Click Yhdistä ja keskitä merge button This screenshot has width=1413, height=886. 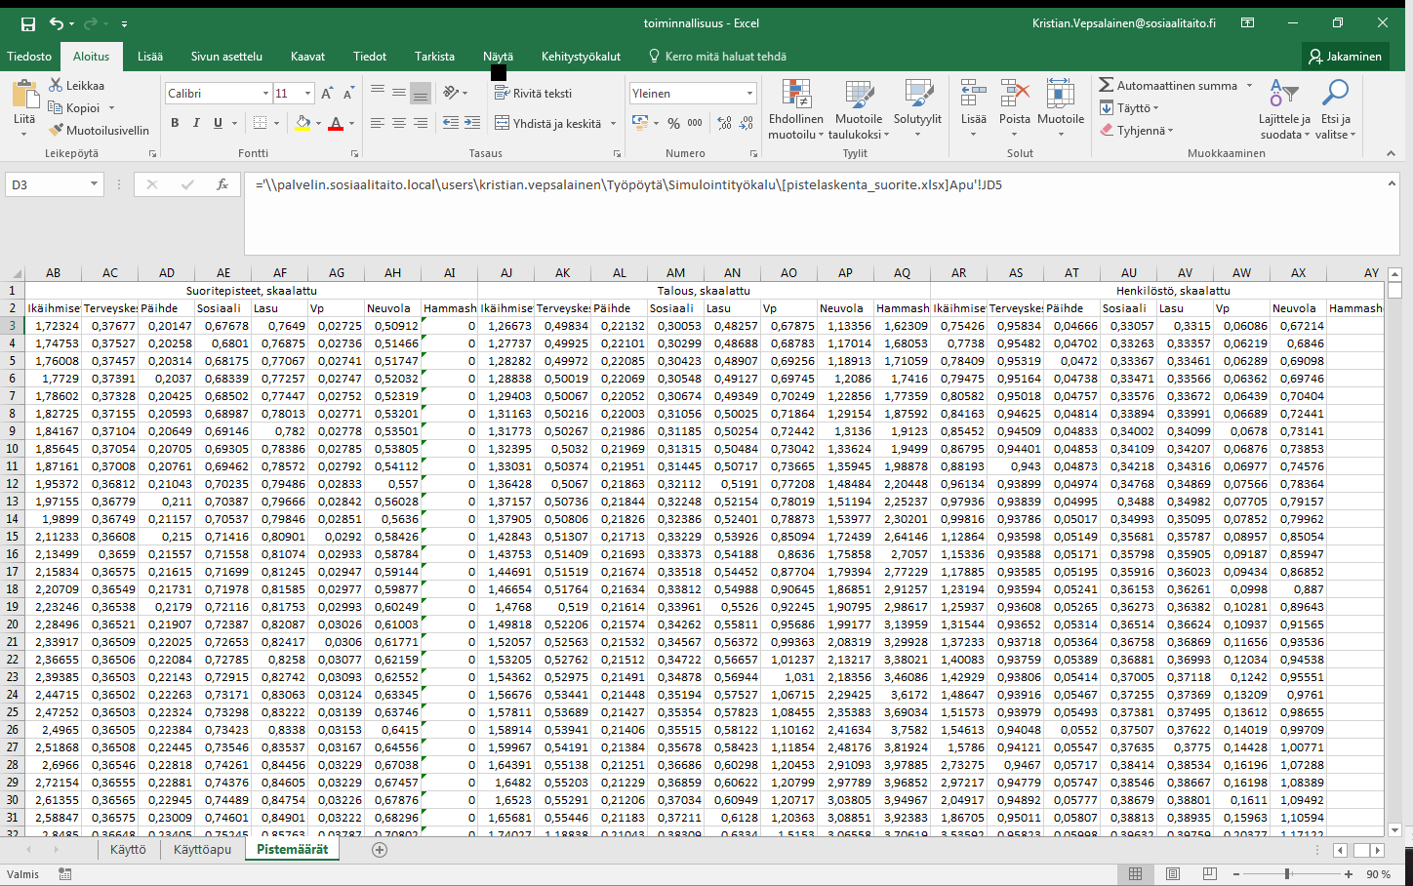(x=548, y=123)
